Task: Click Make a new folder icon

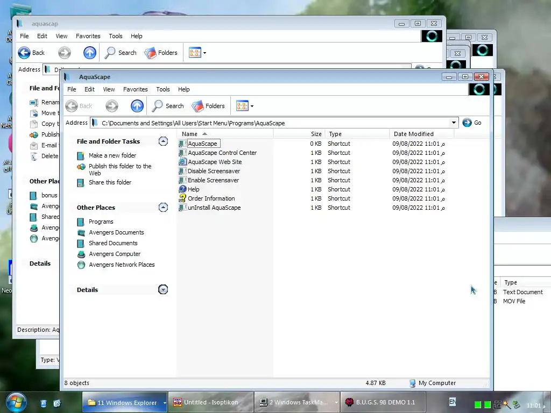Action: [x=81, y=155]
